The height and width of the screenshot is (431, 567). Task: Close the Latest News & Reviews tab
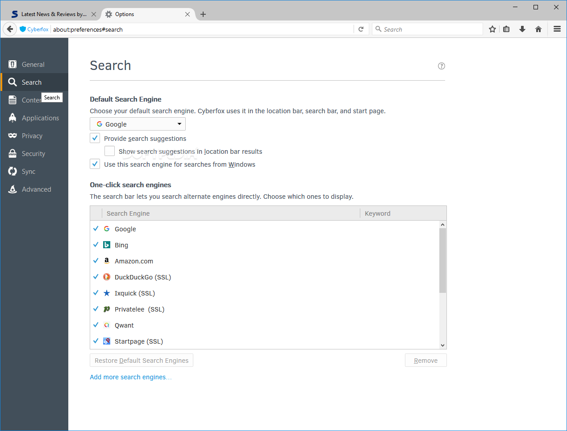94,14
